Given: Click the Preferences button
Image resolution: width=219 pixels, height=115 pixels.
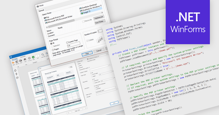Looking at the screenshot, I should point(99,18).
